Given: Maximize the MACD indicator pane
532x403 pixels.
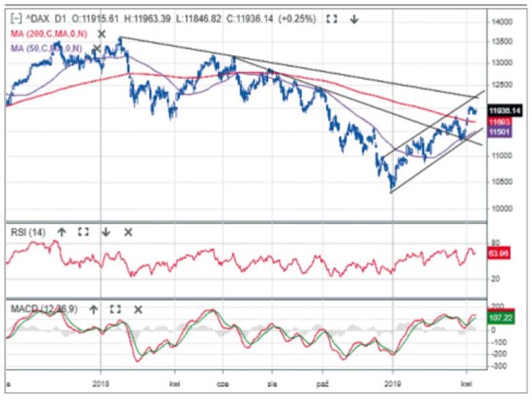Looking at the screenshot, I should coord(115,309).
